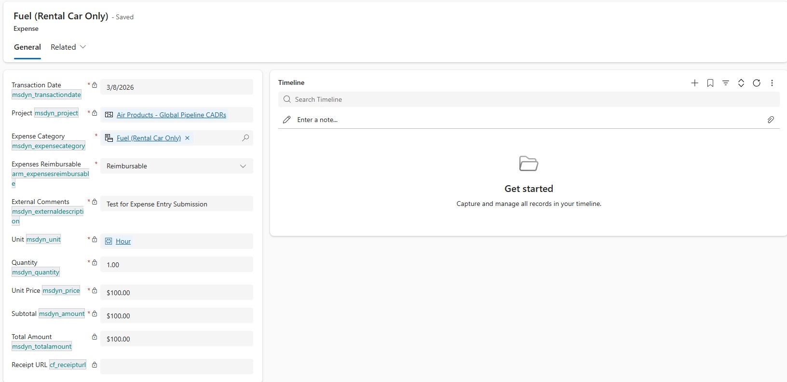The height and width of the screenshot is (382, 787).
Task: Remove Fuel (Rental Car Only) with the X
Action: pyautogui.click(x=187, y=138)
